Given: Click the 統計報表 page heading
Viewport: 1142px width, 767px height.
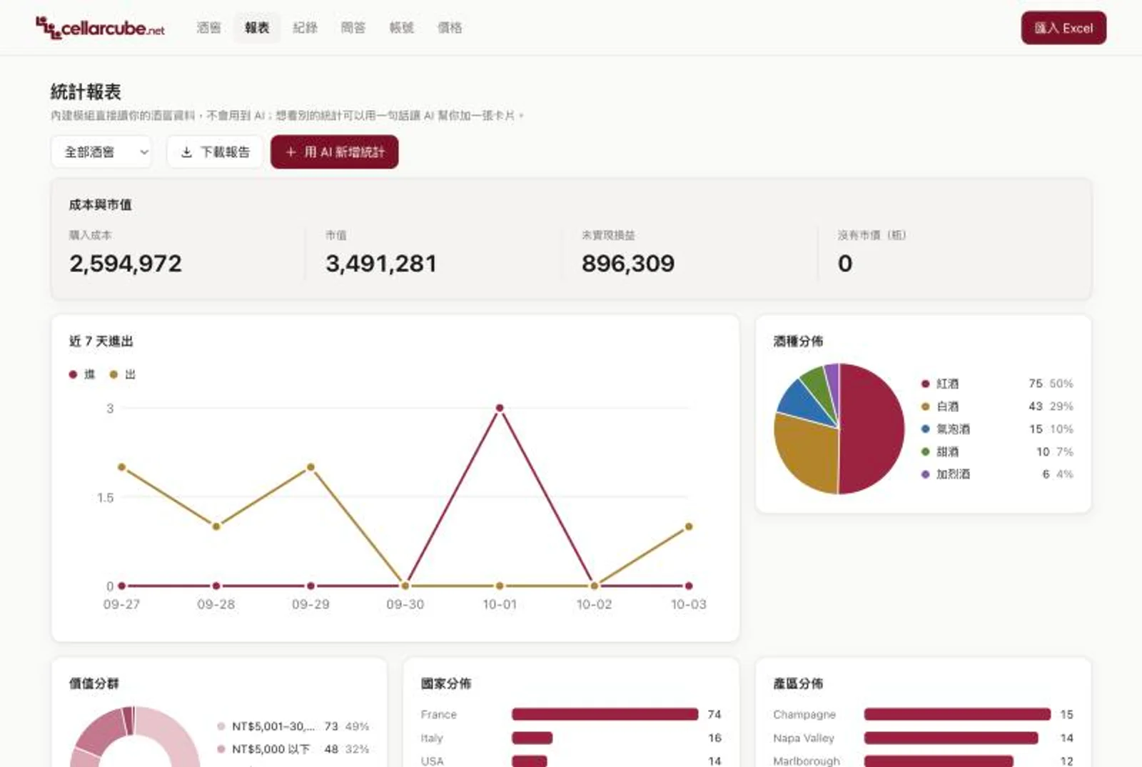Looking at the screenshot, I should 86,91.
